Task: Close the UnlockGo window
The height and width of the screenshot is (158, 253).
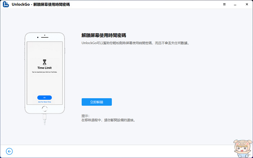Action: coord(247,4)
